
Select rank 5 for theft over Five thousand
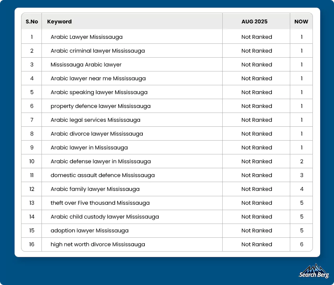[301, 203]
